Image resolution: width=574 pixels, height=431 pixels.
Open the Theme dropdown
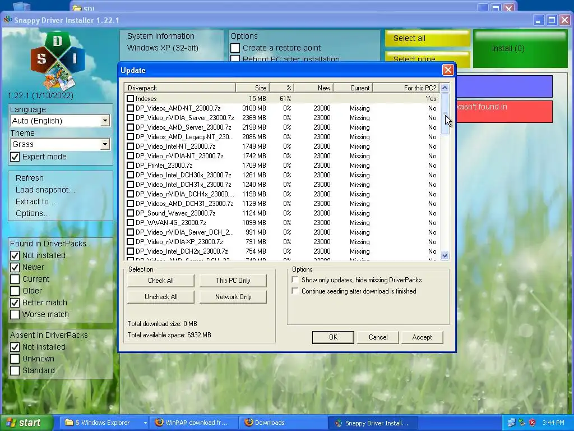point(105,144)
